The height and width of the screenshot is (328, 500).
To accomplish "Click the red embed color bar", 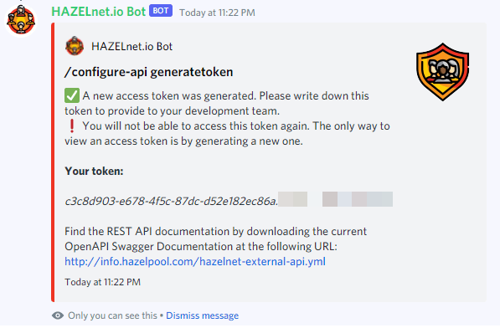I will (x=53, y=162).
